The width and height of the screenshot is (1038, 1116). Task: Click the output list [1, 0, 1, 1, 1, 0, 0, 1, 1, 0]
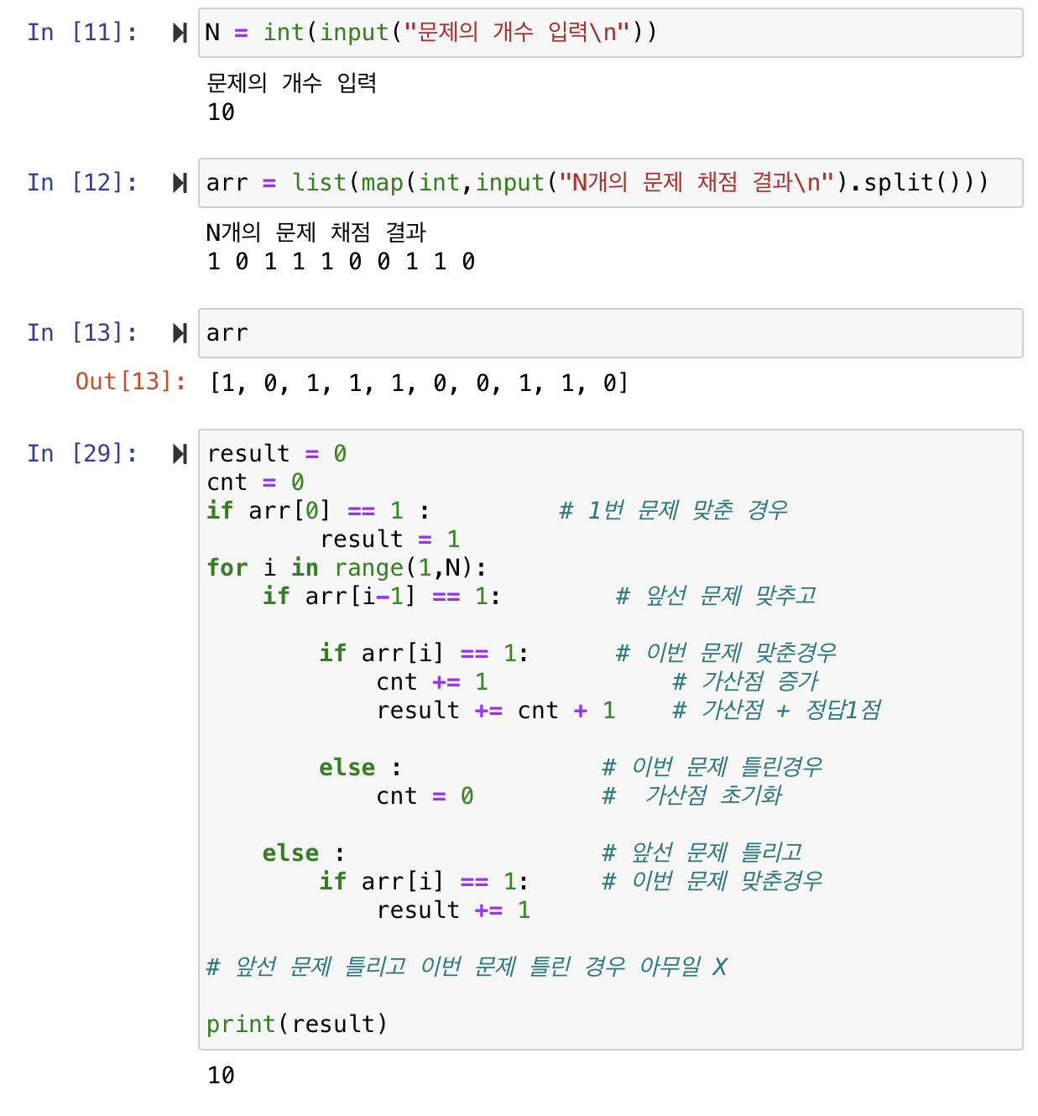point(419,383)
